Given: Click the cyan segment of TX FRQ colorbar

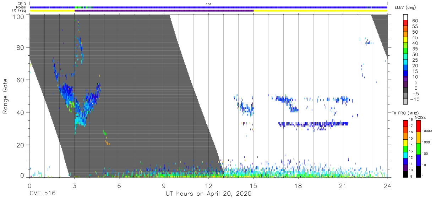Looking at the screenshot, I should click(405, 155).
